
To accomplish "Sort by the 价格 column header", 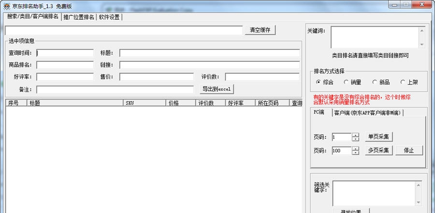I will pos(181,103).
